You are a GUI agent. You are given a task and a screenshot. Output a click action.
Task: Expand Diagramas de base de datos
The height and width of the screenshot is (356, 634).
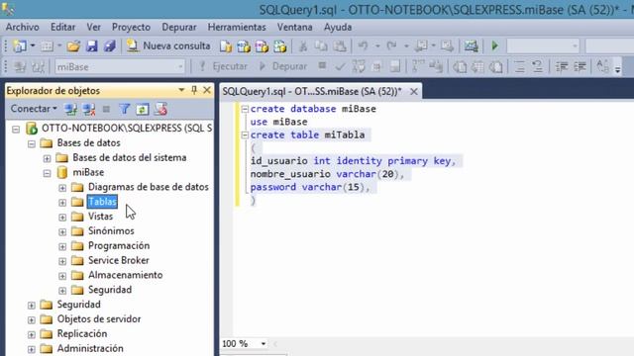(x=62, y=188)
